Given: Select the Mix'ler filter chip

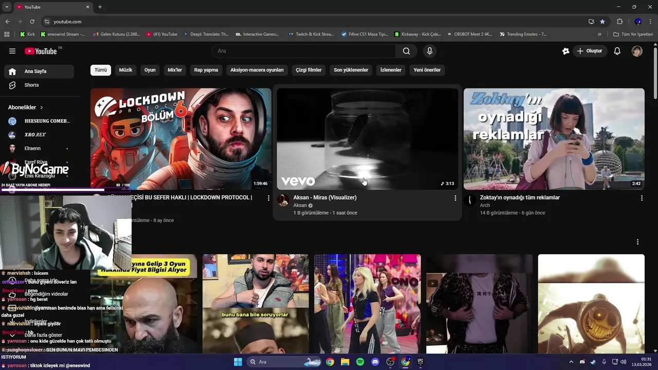Looking at the screenshot, I should [175, 70].
